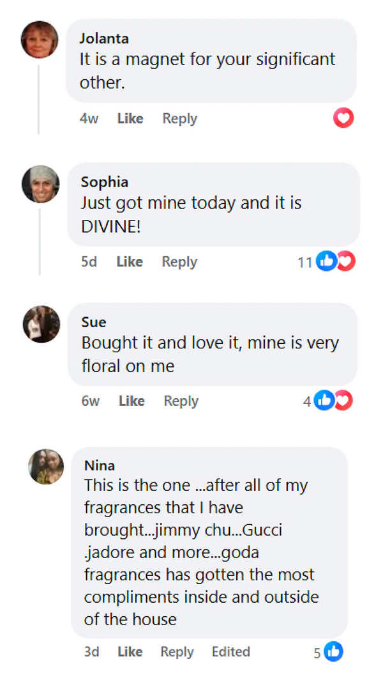The height and width of the screenshot is (682, 383).
Task: Open Nina's profile picture
Action: pyautogui.click(x=46, y=466)
